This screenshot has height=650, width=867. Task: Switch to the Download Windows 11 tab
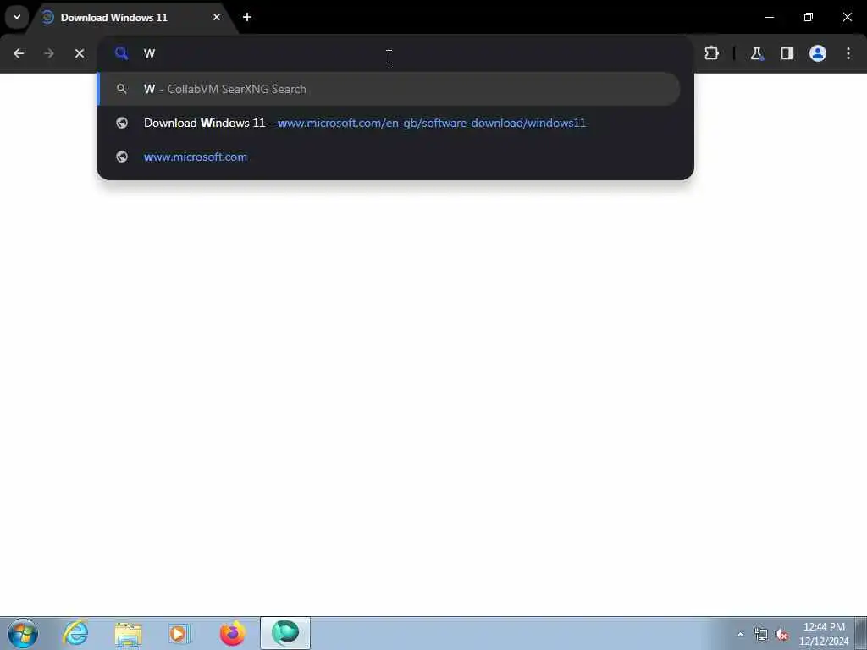tap(129, 18)
